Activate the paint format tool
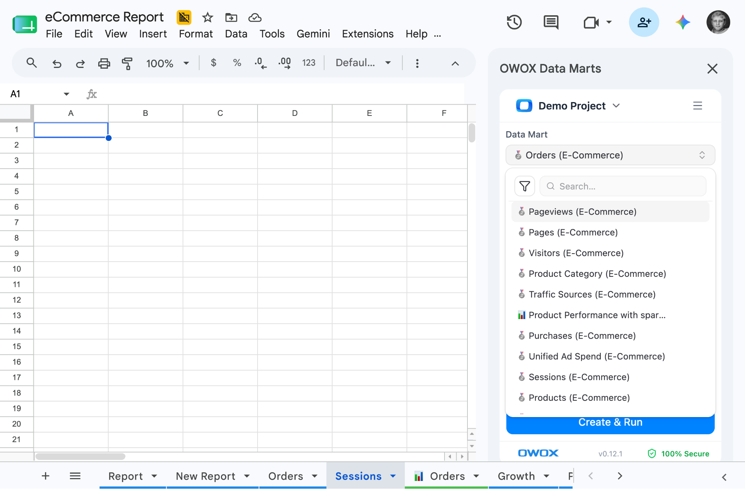Image resolution: width=745 pixels, height=489 pixels. click(127, 64)
